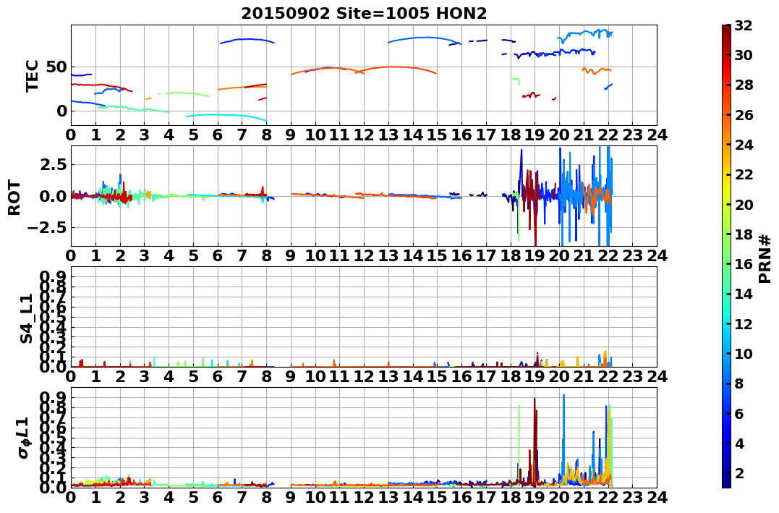Click hour tick '3' below the sigma-phi panel
This screenshot has width=779, height=513.
coord(145,497)
